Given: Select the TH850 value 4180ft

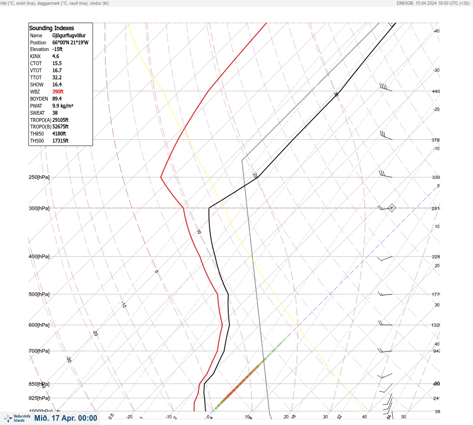Looking at the screenshot, I should [x=59, y=134].
